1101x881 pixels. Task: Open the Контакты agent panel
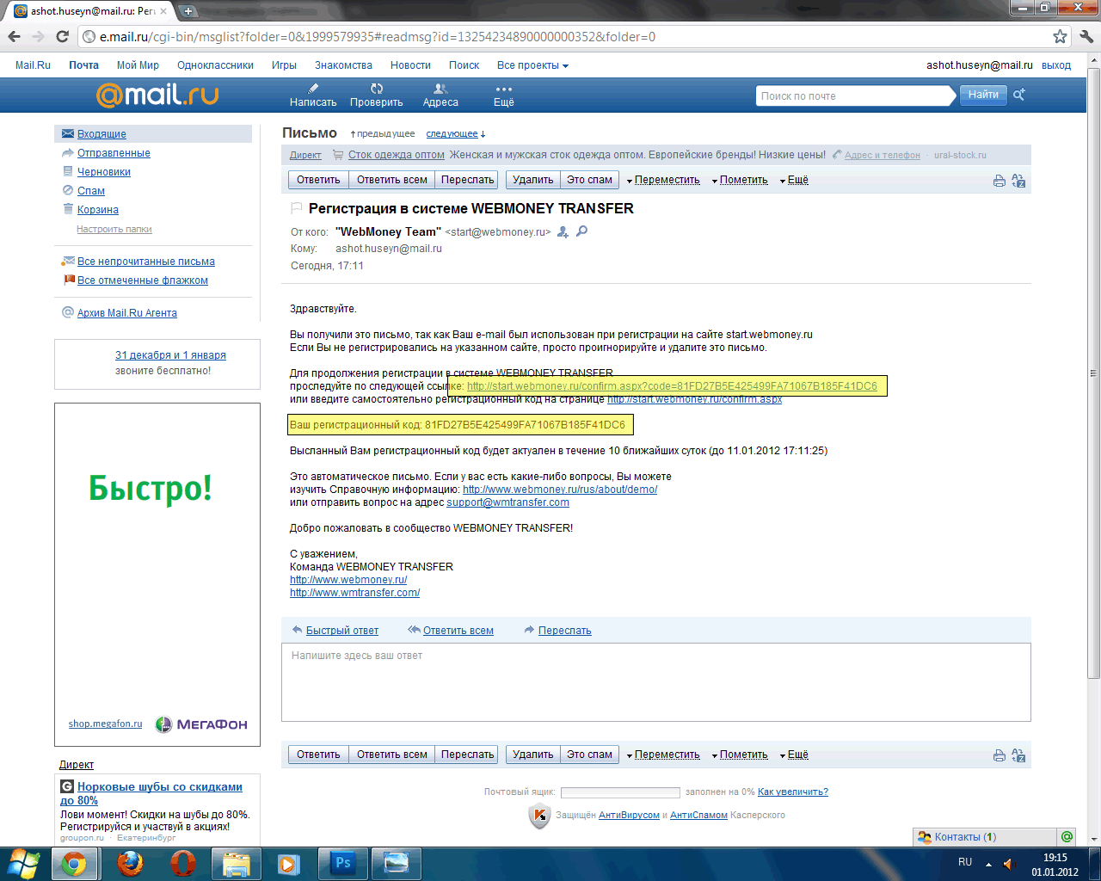(x=984, y=837)
